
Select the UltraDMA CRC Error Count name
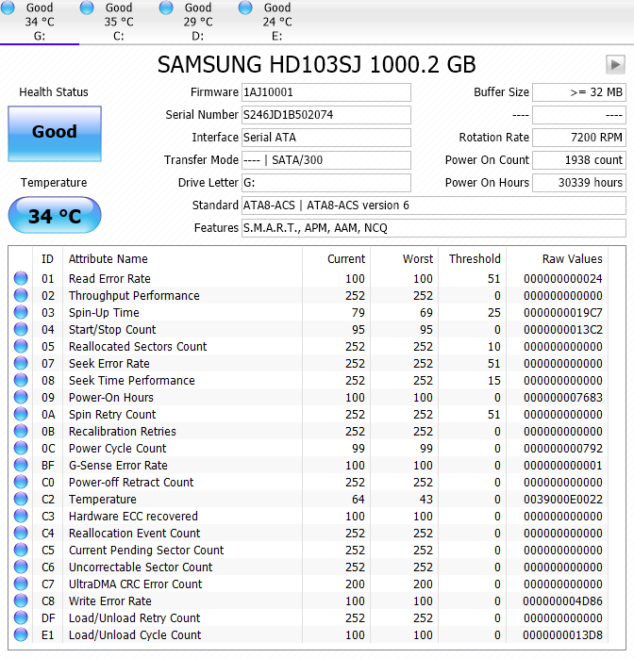click(135, 584)
